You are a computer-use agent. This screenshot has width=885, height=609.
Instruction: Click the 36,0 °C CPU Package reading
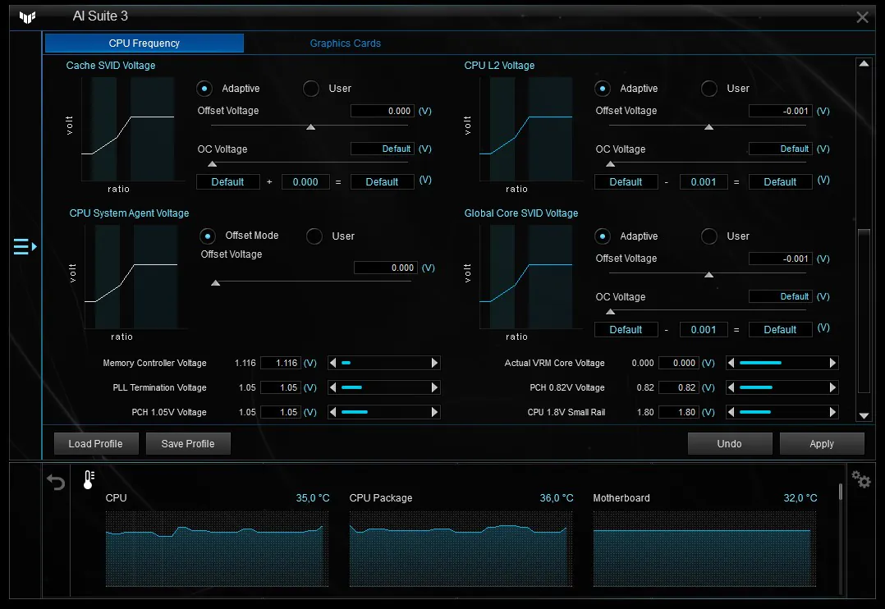pos(556,498)
